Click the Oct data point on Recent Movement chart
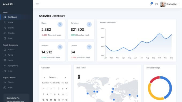Viewport: 182px width, 102px height. tap(160, 34)
